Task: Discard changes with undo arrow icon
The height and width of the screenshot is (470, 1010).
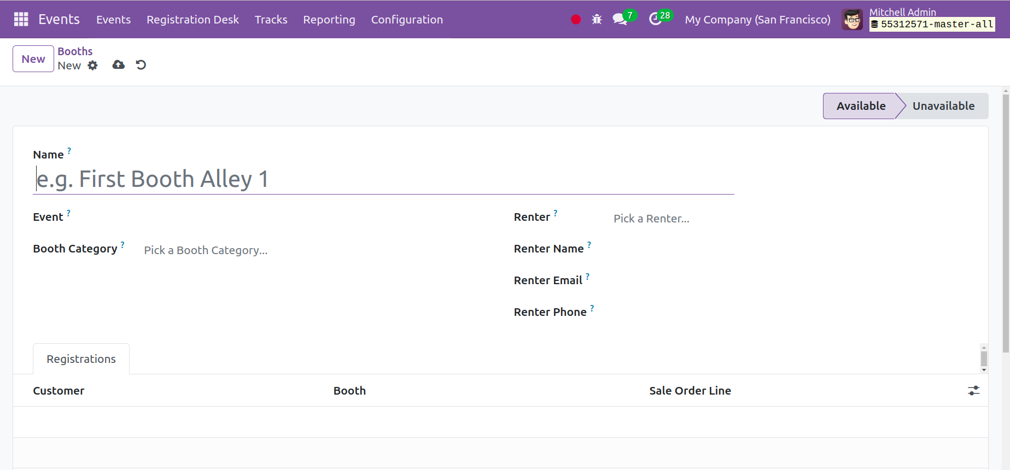Action: click(141, 65)
